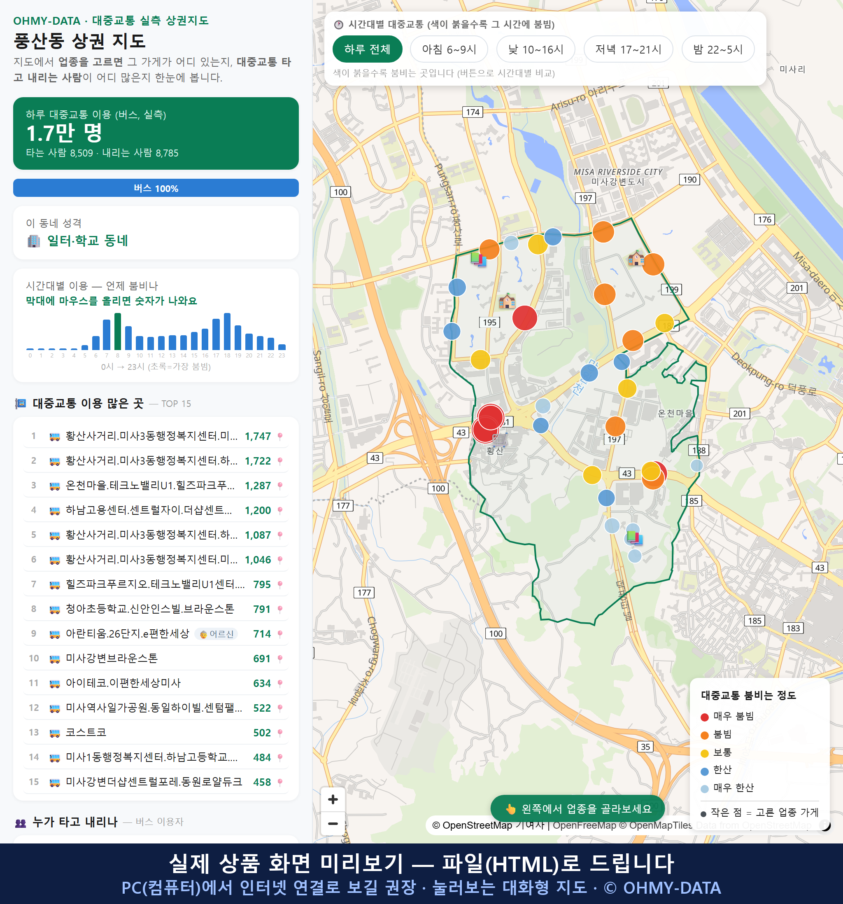Click the 보통 yellow legend dot
Image resolution: width=843 pixels, height=904 pixels.
point(704,754)
